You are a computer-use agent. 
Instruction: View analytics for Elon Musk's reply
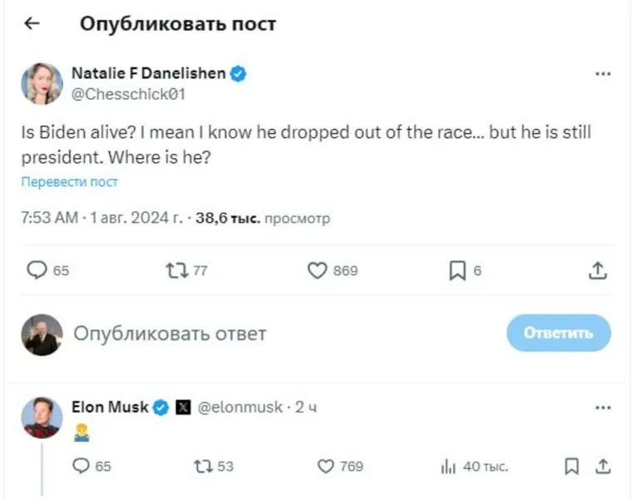(x=447, y=467)
